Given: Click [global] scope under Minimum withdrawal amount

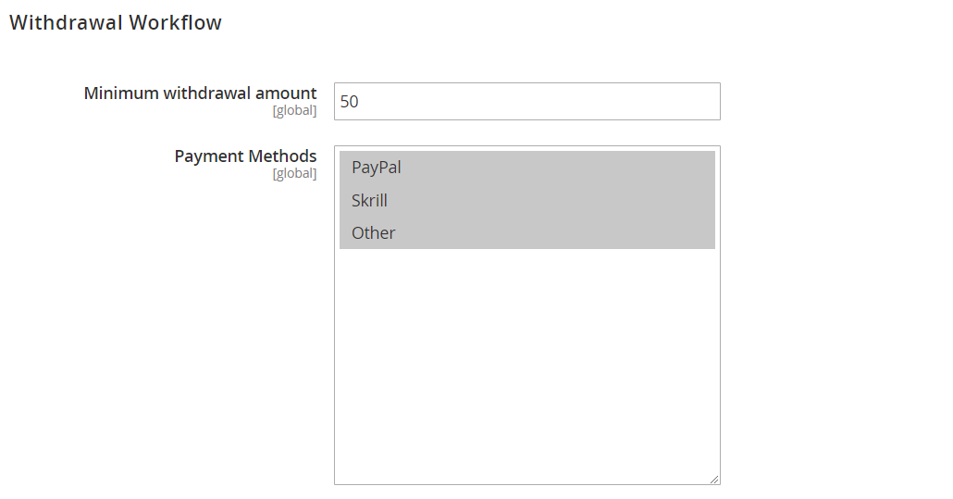Looking at the screenshot, I should click(295, 110).
